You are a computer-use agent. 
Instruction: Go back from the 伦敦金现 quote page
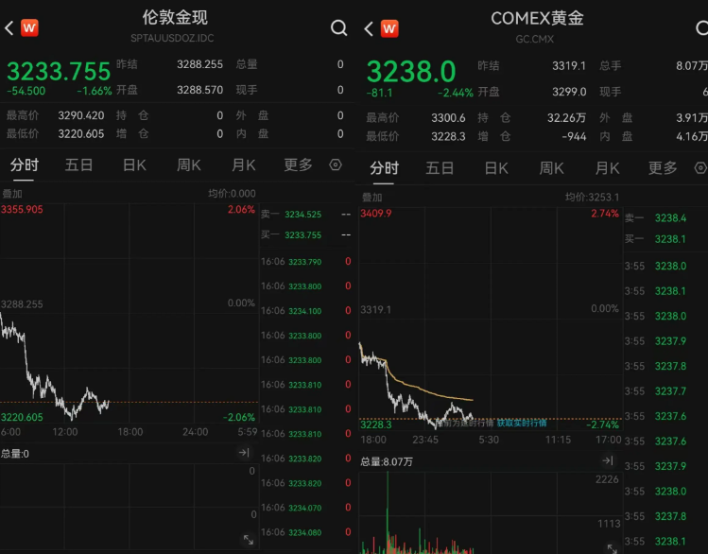pos(9,27)
